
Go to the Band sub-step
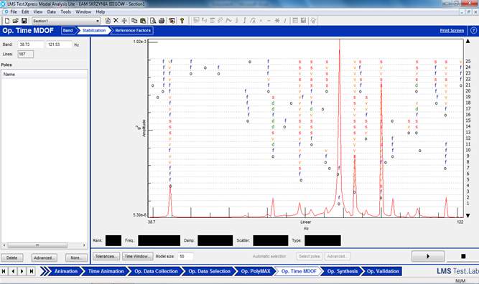click(x=68, y=31)
